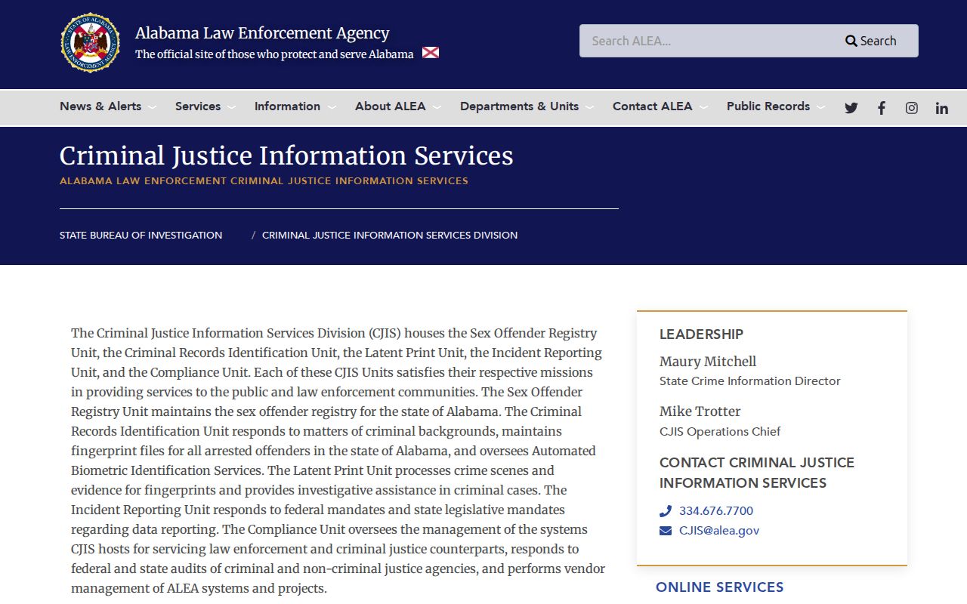Click the Online Services heading
Viewport: 967px width, 604px height.
click(720, 587)
